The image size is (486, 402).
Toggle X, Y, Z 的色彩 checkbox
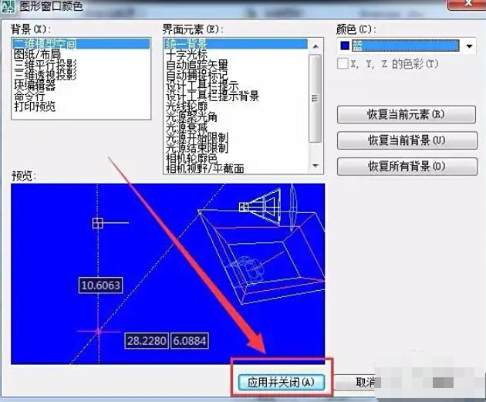(343, 64)
